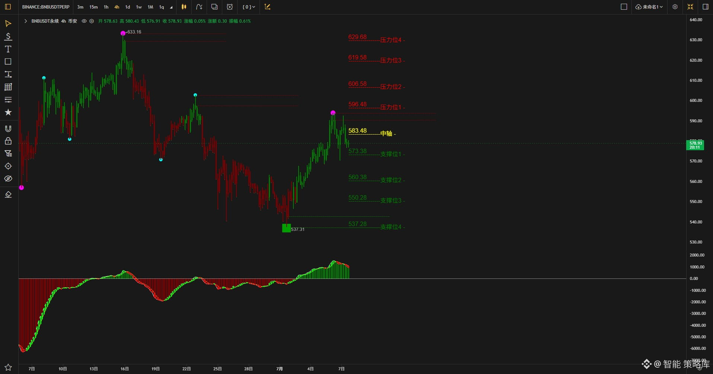This screenshot has width=713, height=374.
Task: Click the crosshair target tool
Action: point(8,166)
